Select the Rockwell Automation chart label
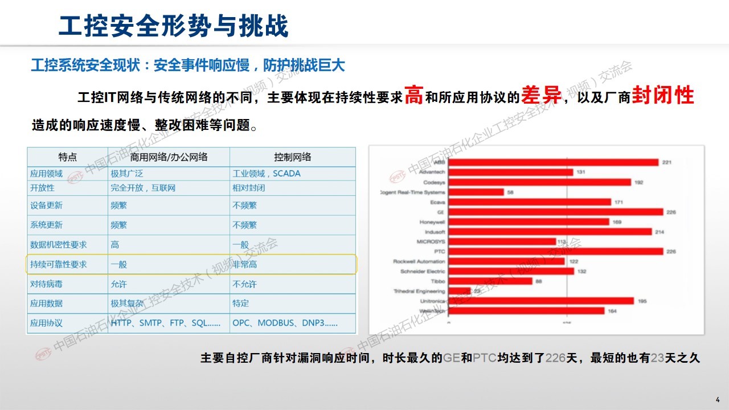The height and width of the screenshot is (410, 729). pos(419,261)
